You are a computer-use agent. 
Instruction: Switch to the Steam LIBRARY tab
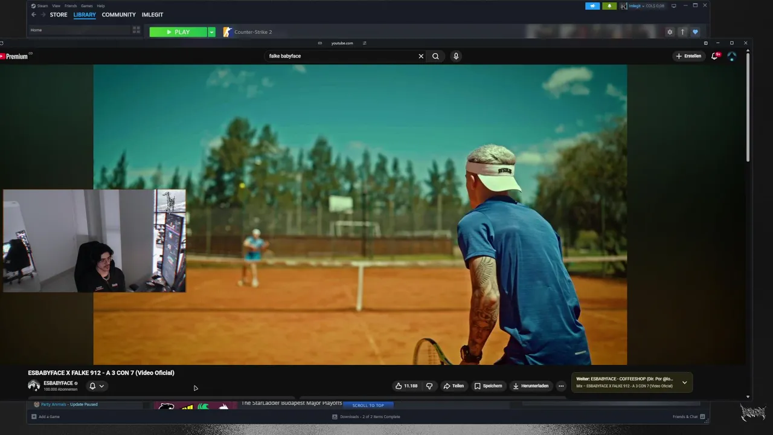(x=85, y=14)
